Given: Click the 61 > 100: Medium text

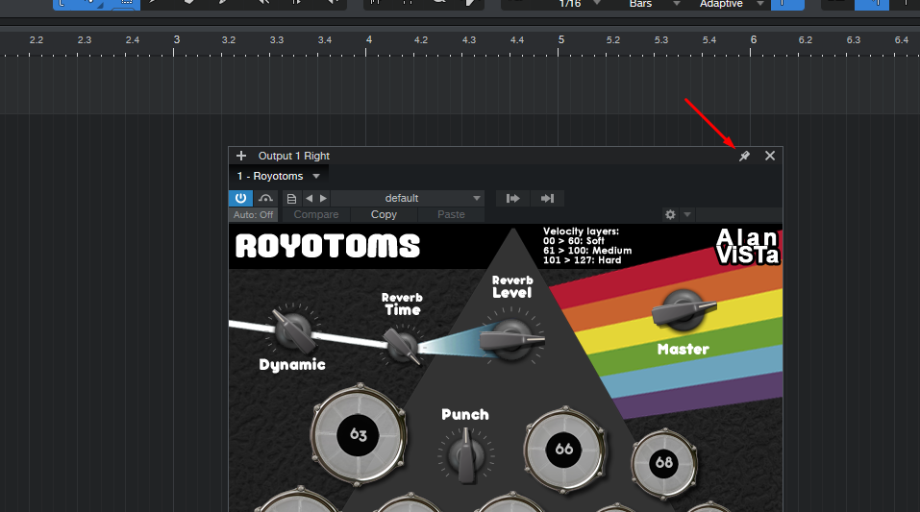Looking at the screenshot, I should (x=587, y=251).
